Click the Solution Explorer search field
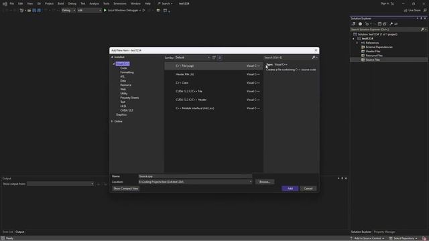The width and height of the screenshot is (429, 241). point(386,29)
